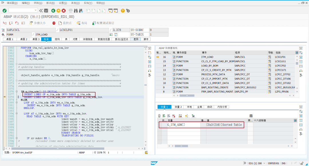The image size is (309, 166).
Task: Click the Save disk icon in toolbar
Action: (x=46, y=11)
